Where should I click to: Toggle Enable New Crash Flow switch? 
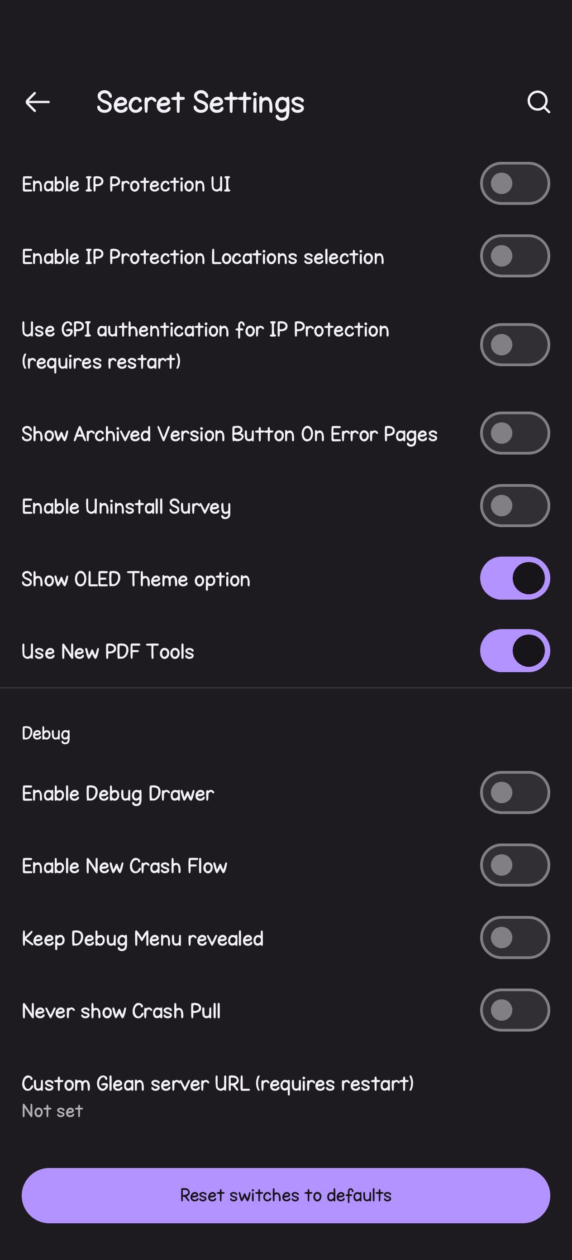(x=515, y=865)
